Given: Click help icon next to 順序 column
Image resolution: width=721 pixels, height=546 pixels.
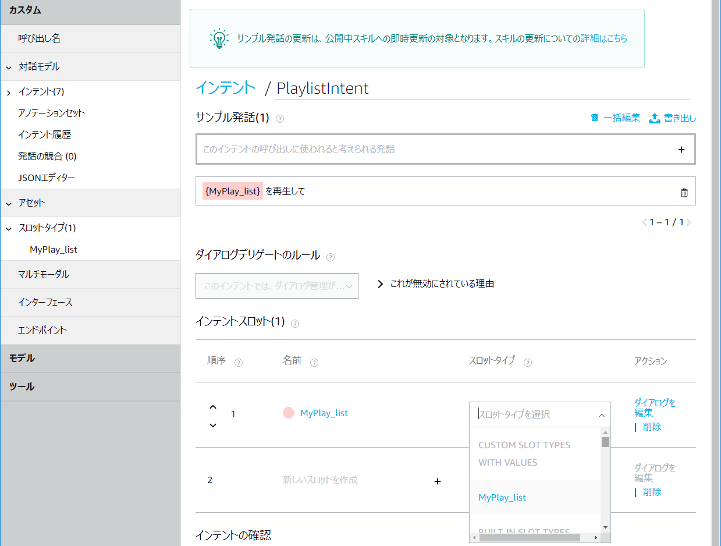Looking at the screenshot, I should tap(238, 363).
